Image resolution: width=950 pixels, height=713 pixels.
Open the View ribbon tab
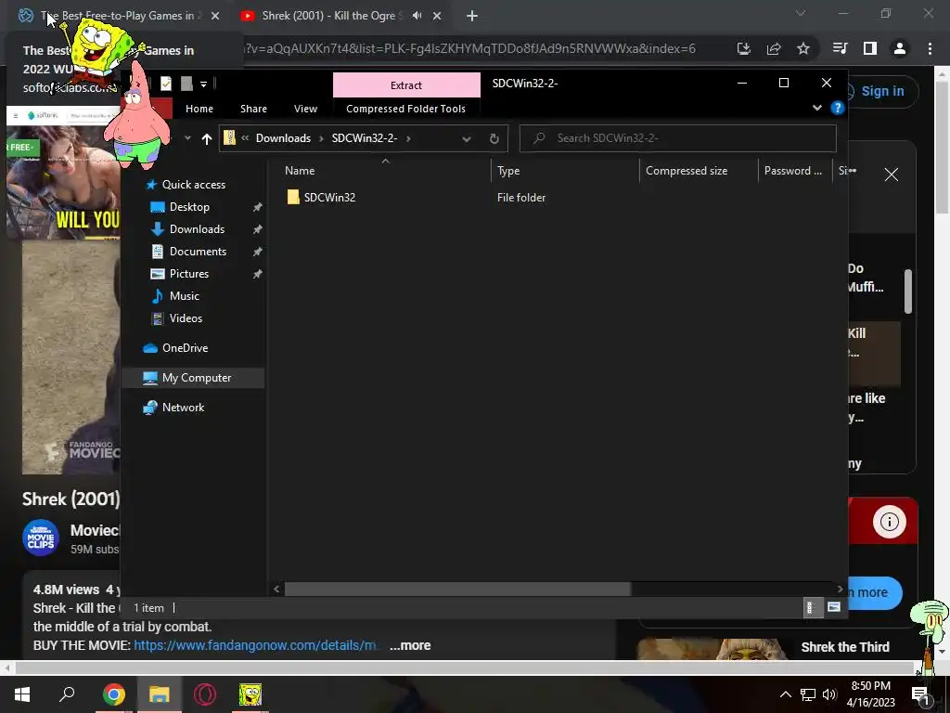click(305, 109)
